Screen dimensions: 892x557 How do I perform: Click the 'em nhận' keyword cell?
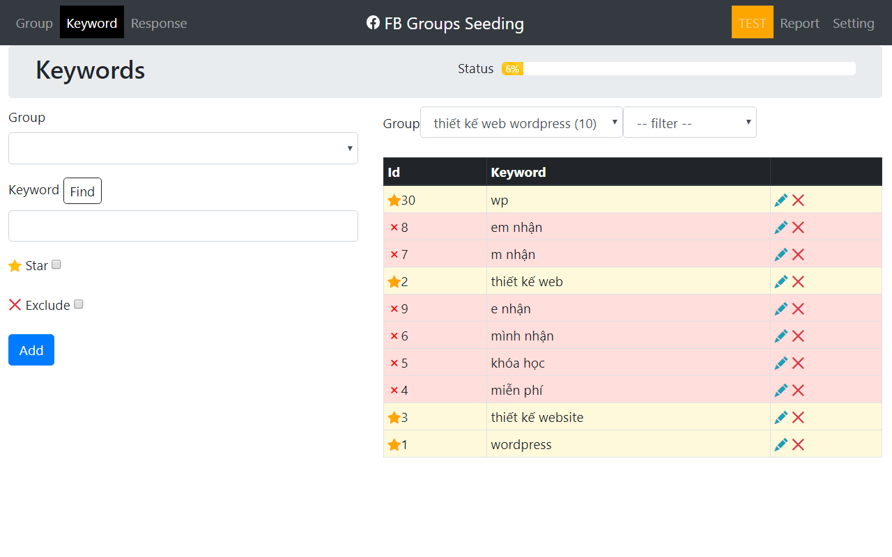628,227
